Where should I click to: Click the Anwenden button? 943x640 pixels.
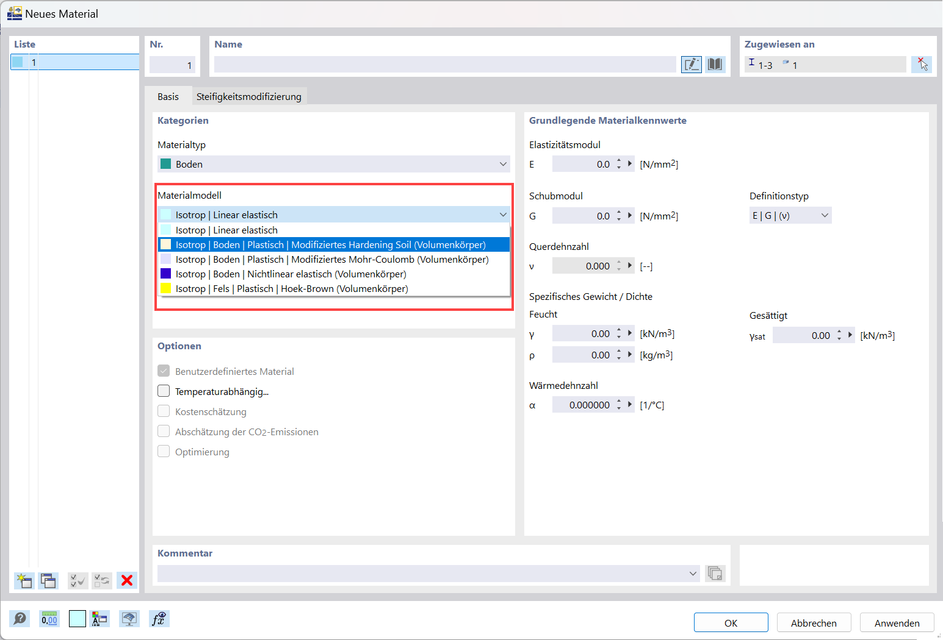(897, 623)
